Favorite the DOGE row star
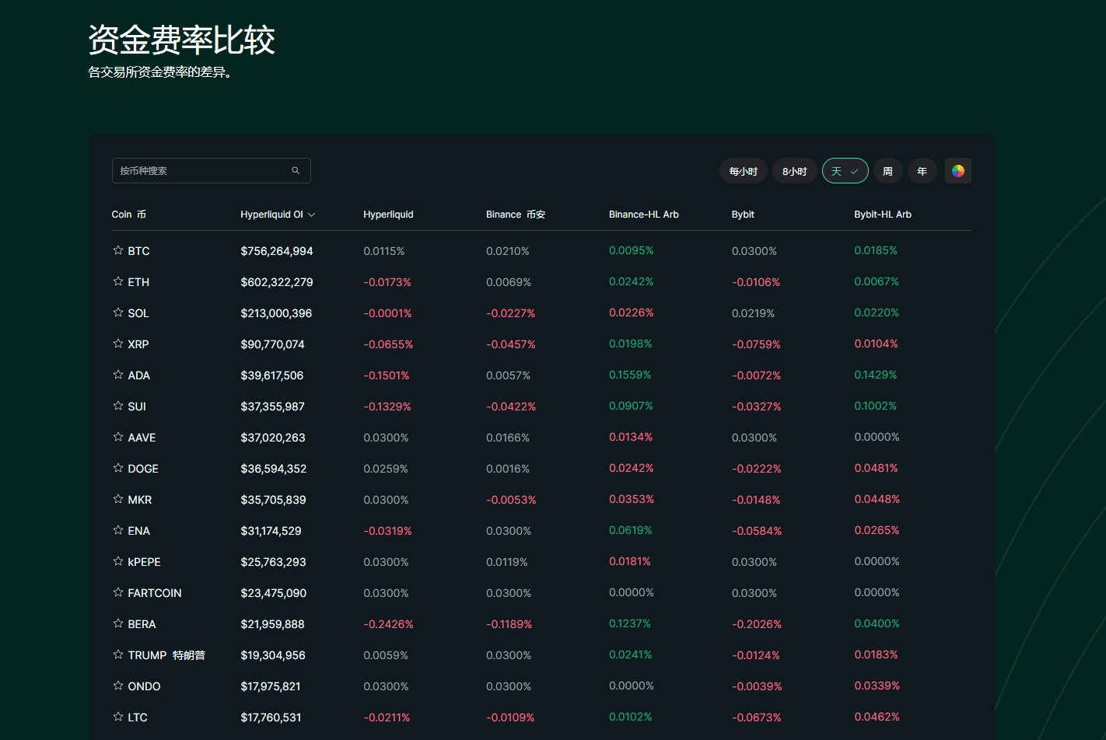1106x740 pixels. point(118,468)
